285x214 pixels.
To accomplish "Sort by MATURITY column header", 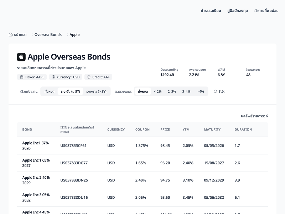I will click(212, 129).
